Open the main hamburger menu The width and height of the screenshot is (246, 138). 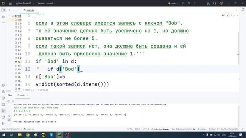click(x=10, y=3)
